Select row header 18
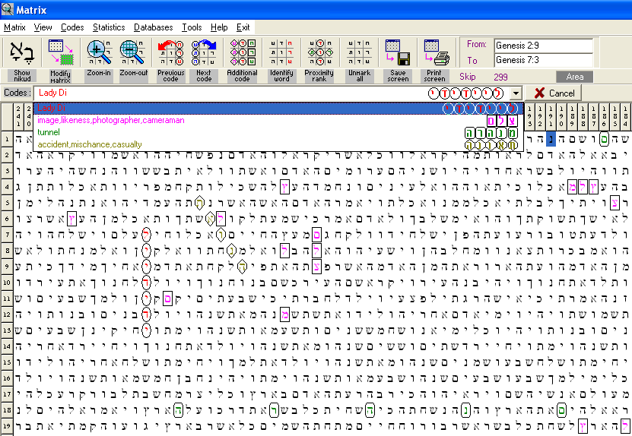This screenshot has width=632, height=436. click(7, 410)
